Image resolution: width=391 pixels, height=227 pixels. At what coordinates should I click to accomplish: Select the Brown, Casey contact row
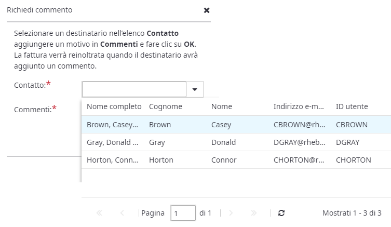(113, 125)
